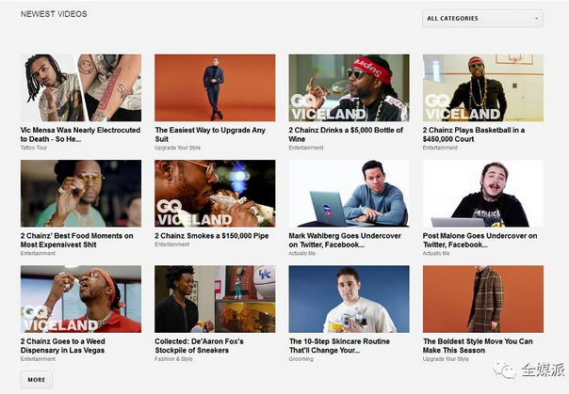
Task: Click title 'Vic Mensa Was Nearly Electrocuted to Death'
Action: tap(80, 134)
